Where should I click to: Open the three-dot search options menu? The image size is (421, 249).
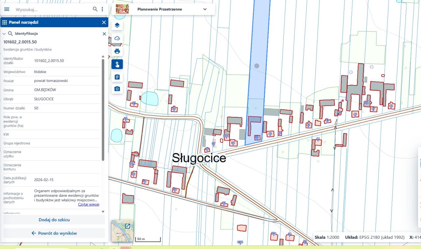(x=102, y=9)
